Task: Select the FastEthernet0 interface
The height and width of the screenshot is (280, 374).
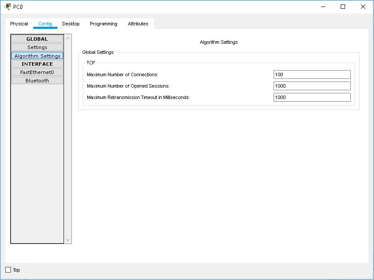Action: (37, 72)
